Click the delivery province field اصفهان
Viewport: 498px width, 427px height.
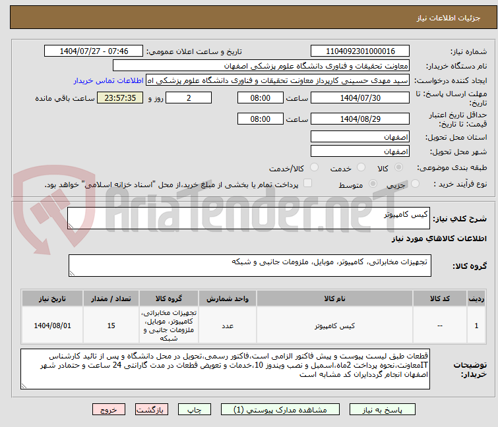(360, 136)
